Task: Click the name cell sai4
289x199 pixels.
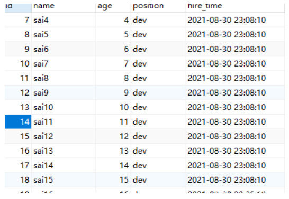Action: coord(64,20)
